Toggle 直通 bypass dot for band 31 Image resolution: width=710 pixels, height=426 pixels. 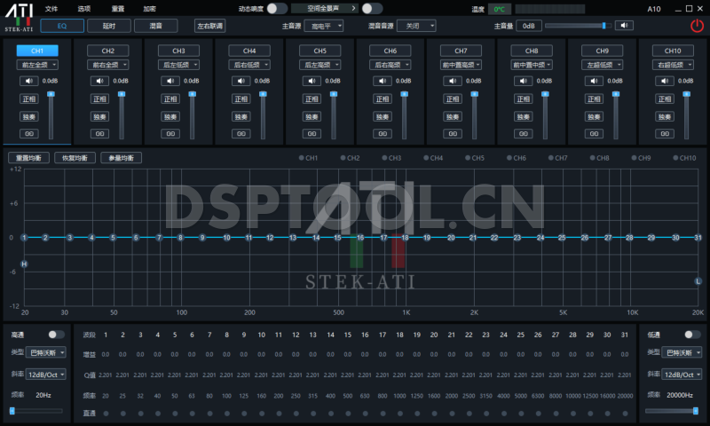[625, 414]
